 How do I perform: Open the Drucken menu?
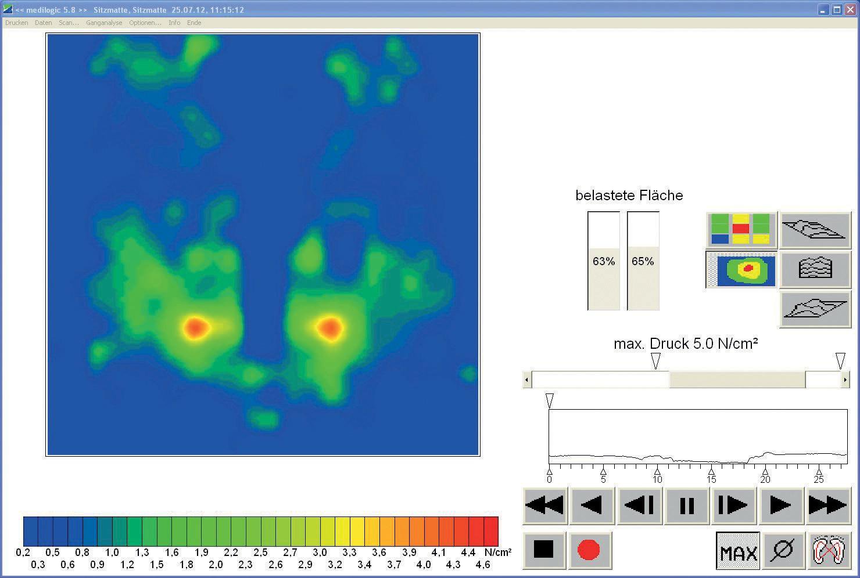point(16,23)
